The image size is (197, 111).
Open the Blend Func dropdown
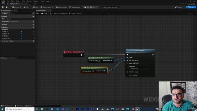(x=139, y=68)
